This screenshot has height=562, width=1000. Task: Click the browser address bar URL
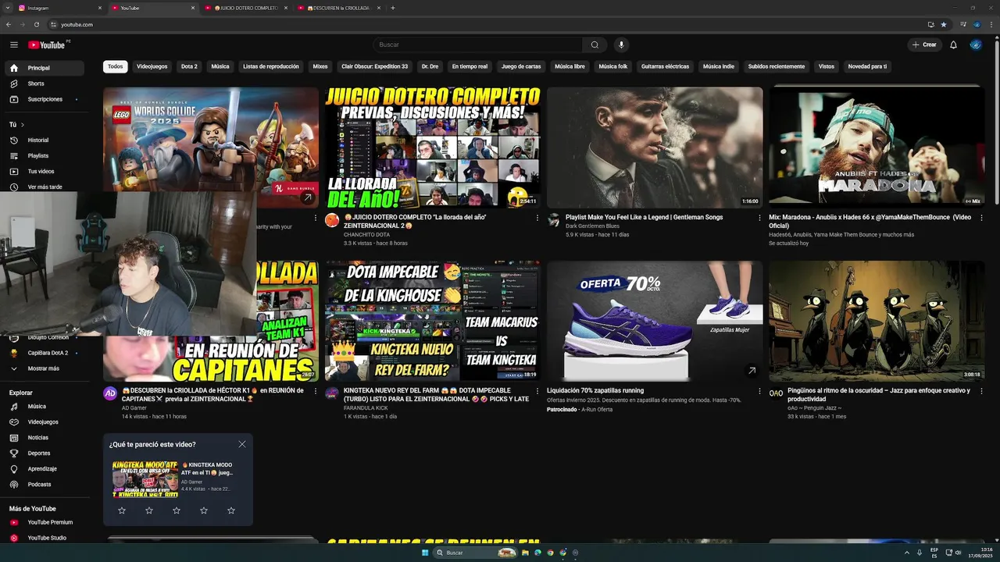coord(77,24)
